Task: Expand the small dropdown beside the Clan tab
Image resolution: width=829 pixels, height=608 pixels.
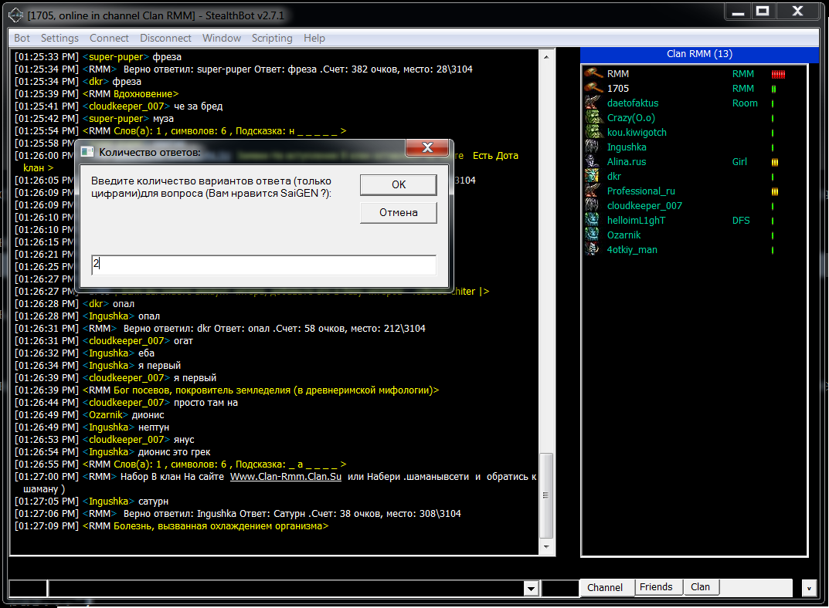Action: pos(809,588)
